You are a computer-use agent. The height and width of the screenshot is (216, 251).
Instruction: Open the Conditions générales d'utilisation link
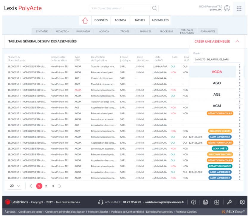pos(65,212)
